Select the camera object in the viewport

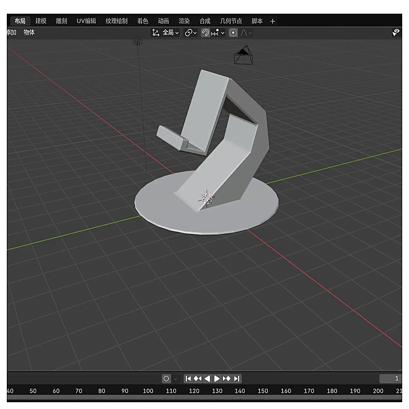click(243, 55)
